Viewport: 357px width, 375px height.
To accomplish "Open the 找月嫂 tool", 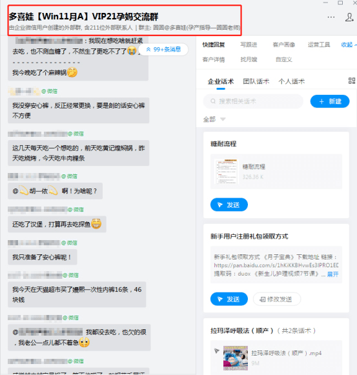I will (249, 59).
